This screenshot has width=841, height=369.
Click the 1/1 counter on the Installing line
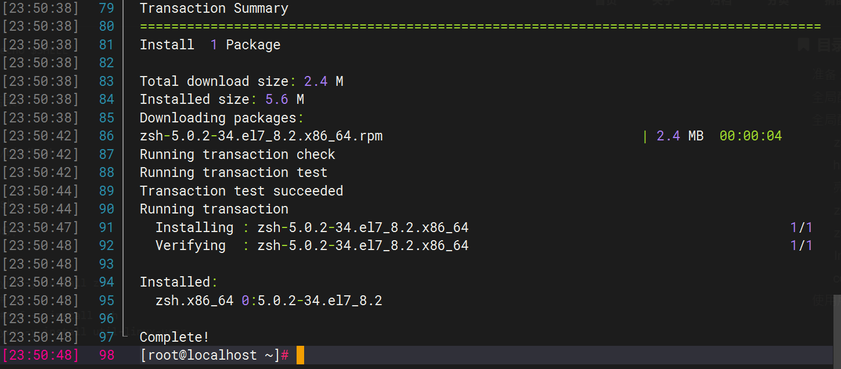[x=801, y=227]
